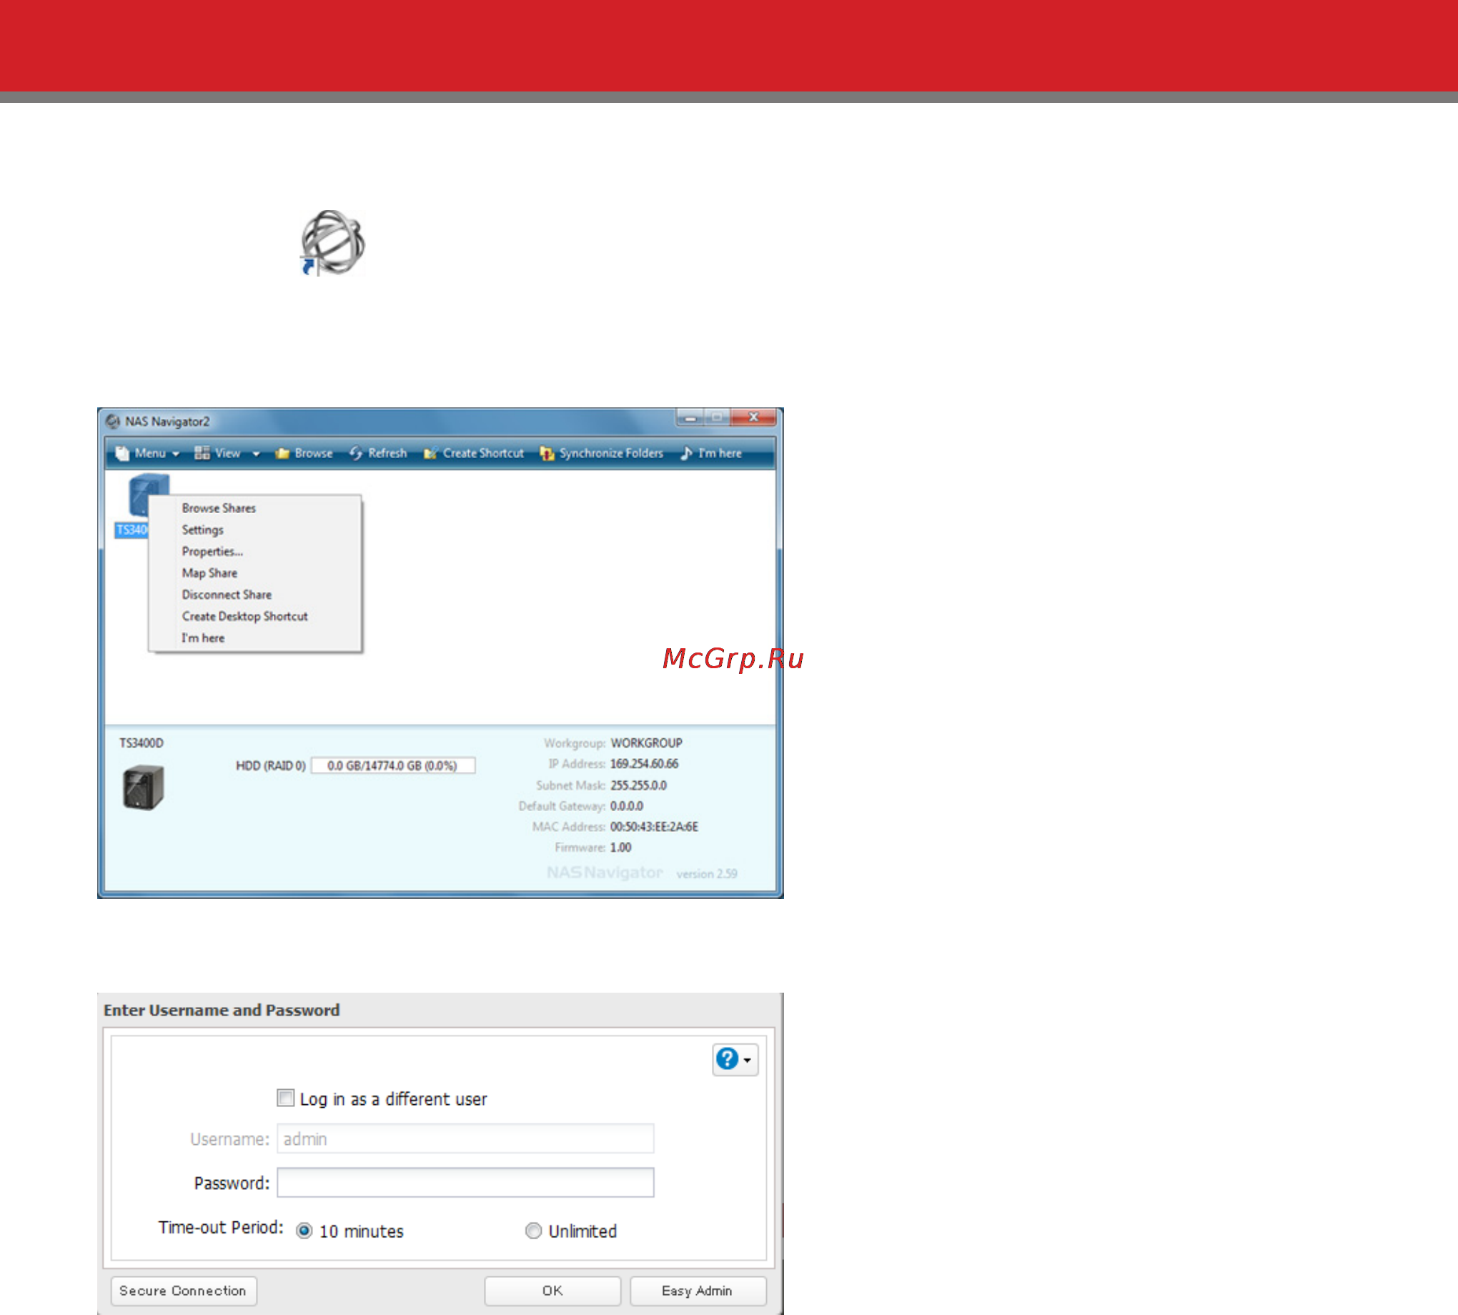Click the Synchronize Folders icon
The height and width of the screenshot is (1315, 1458).
pos(547,453)
